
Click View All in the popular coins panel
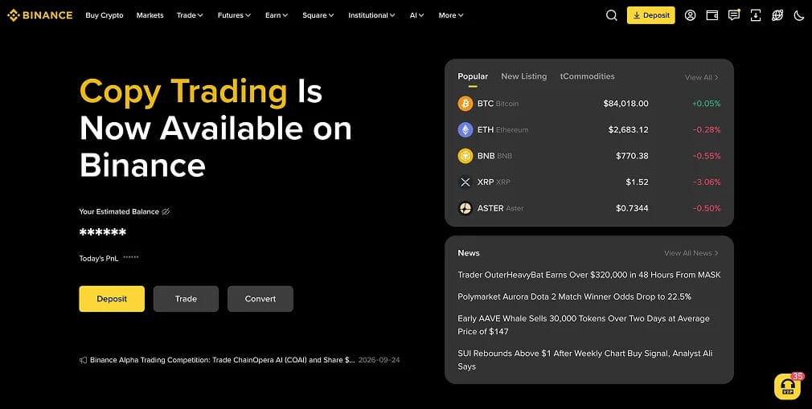pyautogui.click(x=702, y=78)
